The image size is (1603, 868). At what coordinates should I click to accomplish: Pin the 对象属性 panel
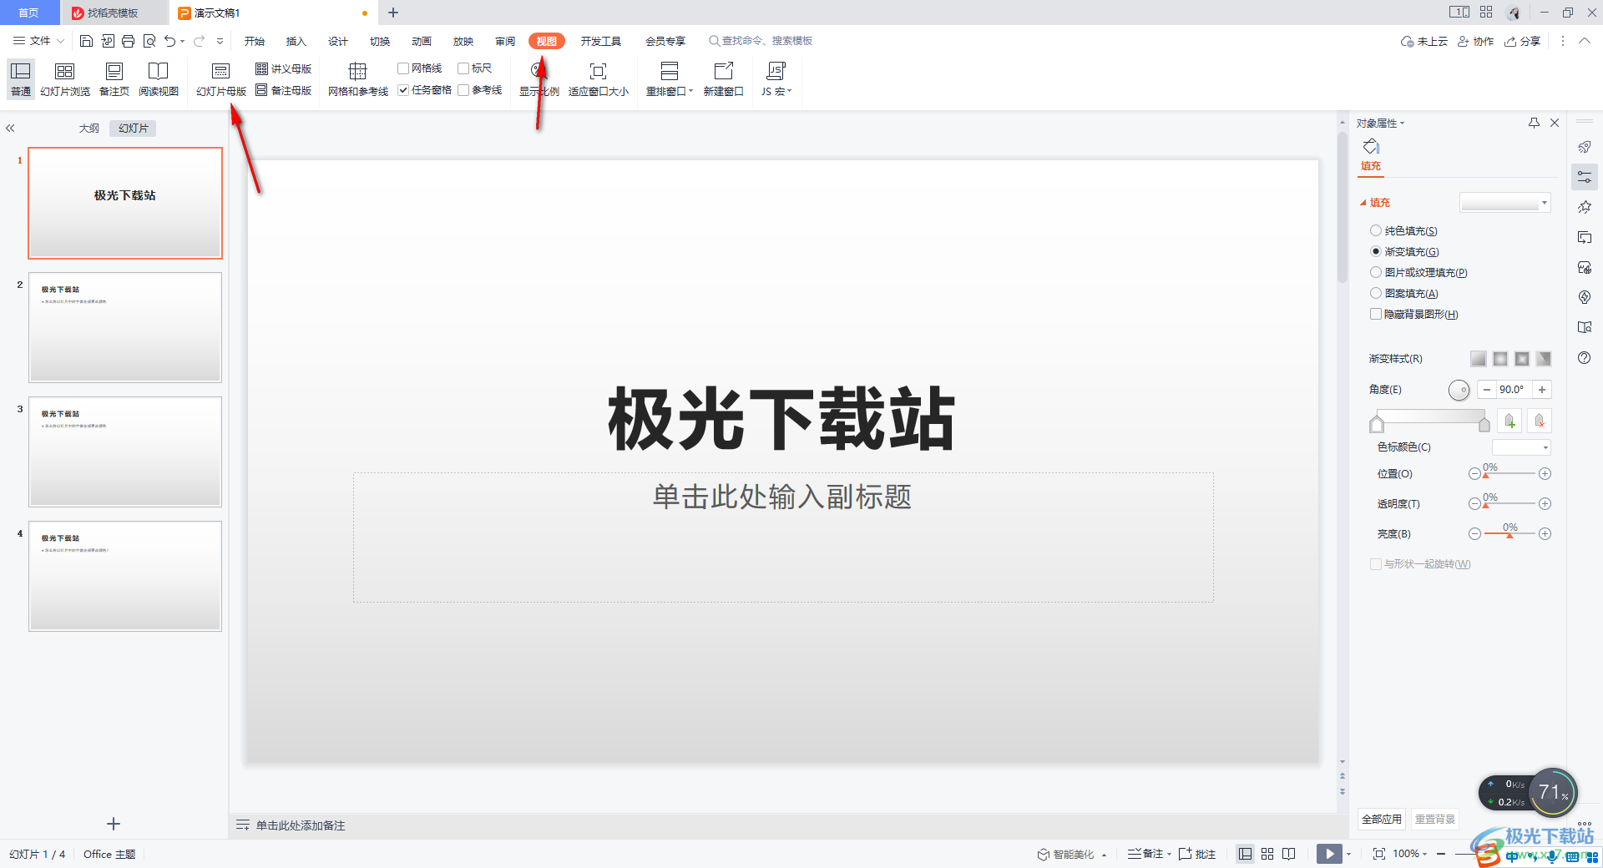coord(1534,123)
